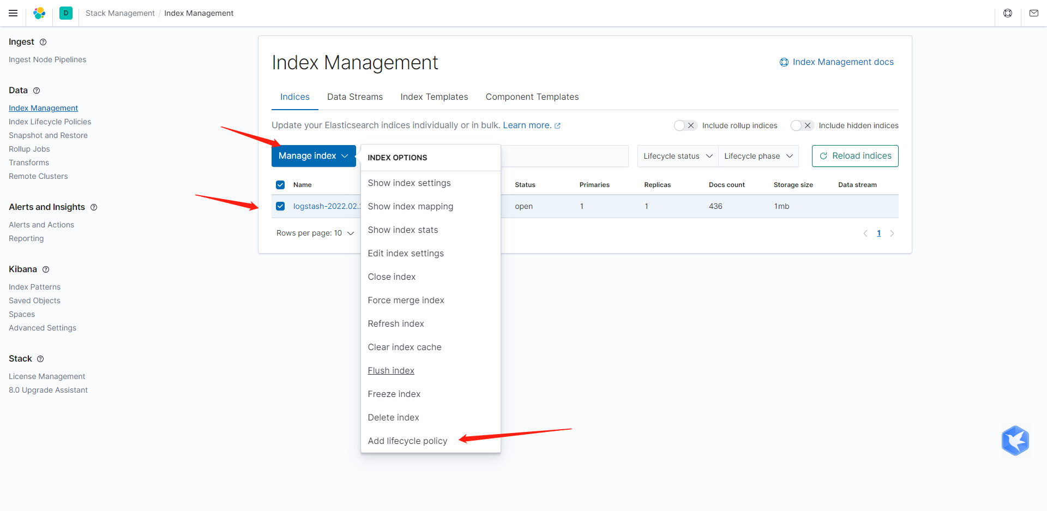This screenshot has height=511, width=1047.
Task: Uncheck the logstash-2022.02 row checkbox
Action: pyautogui.click(x=280, y=206)
